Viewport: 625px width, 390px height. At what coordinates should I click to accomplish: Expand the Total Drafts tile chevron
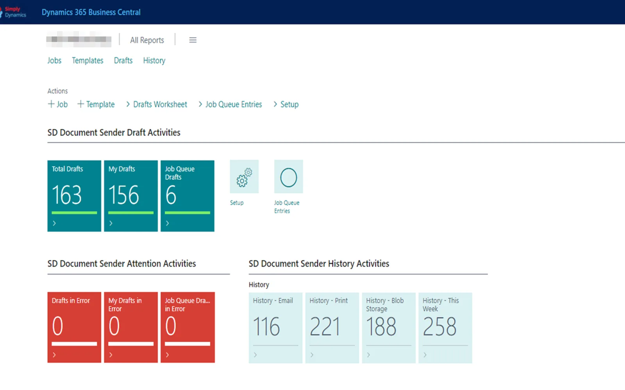click(x=54, y=223)
